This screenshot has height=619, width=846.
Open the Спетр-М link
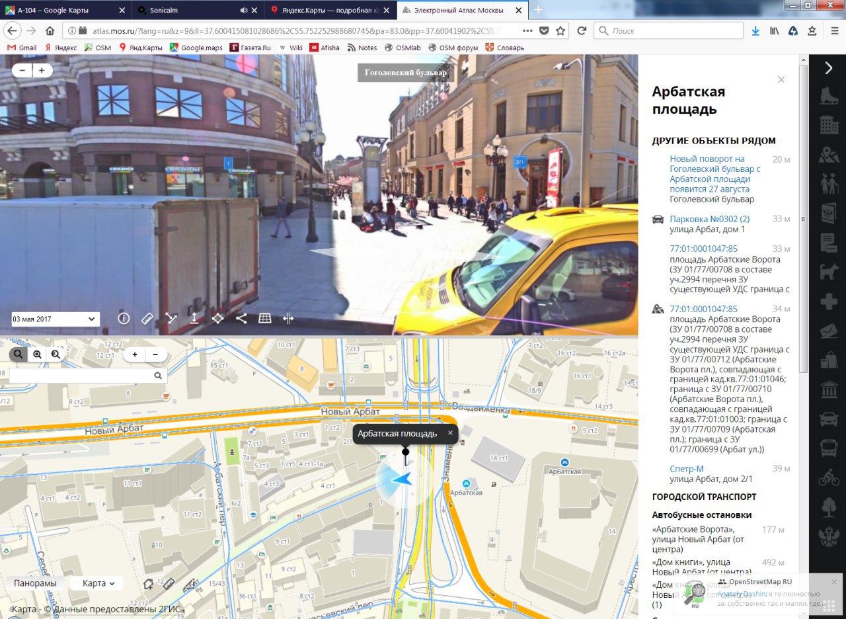(x=687, y=469)
